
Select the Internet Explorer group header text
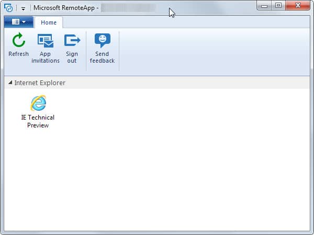(40, 83)
